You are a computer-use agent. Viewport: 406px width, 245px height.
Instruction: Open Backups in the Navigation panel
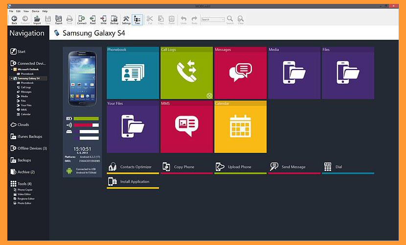tap(21, 160)
